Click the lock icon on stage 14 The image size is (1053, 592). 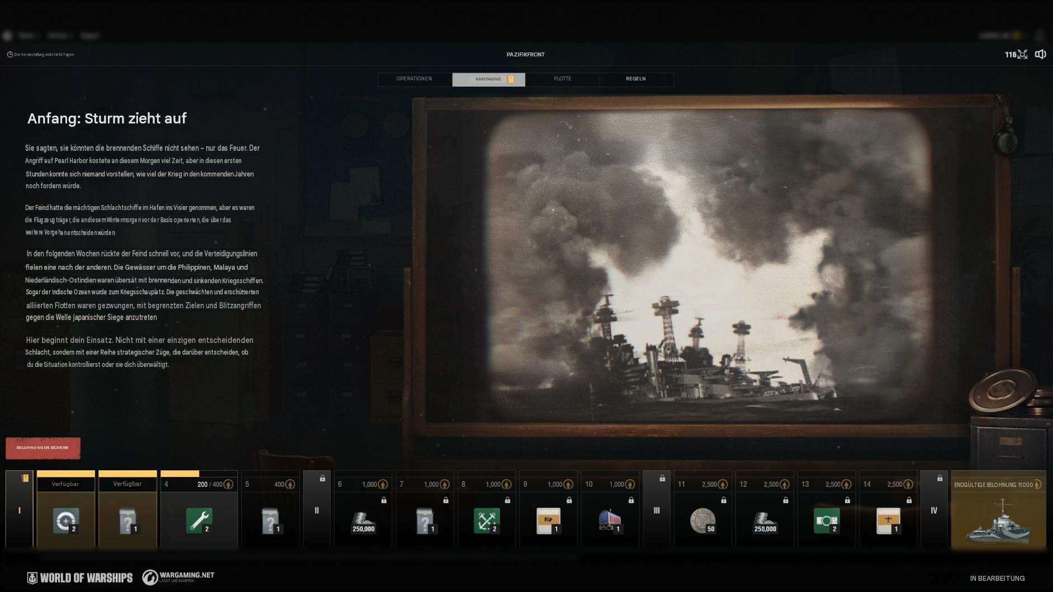909,500
